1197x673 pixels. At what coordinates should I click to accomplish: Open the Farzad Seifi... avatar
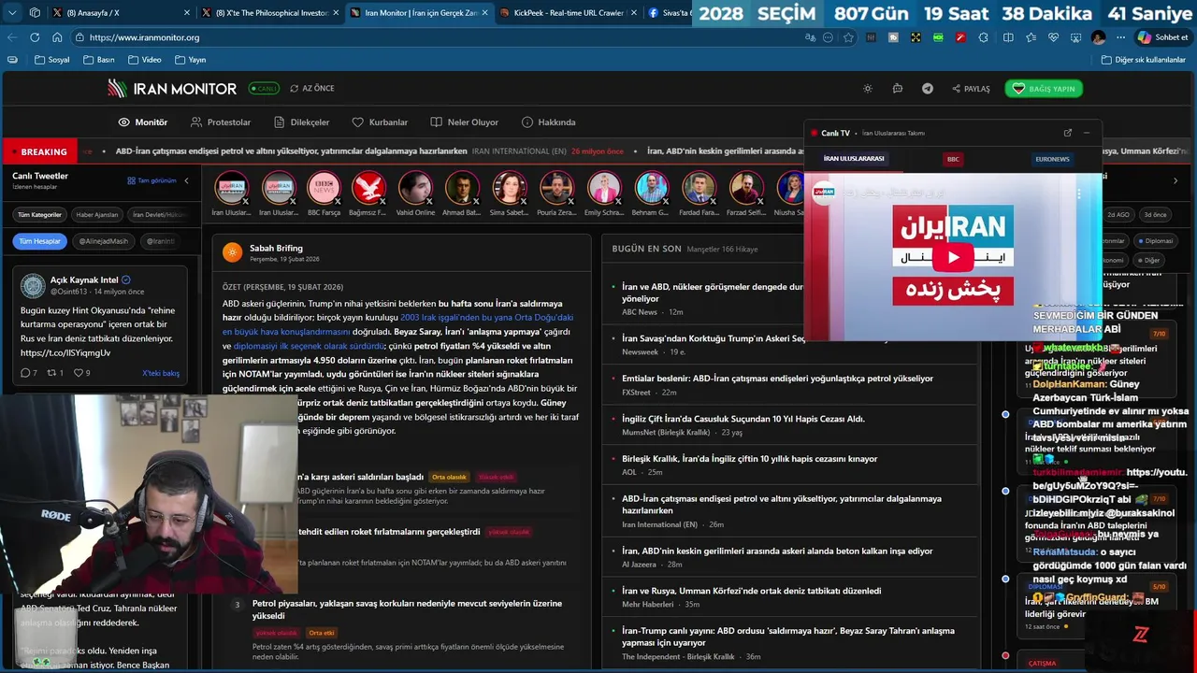click(745, 188)
